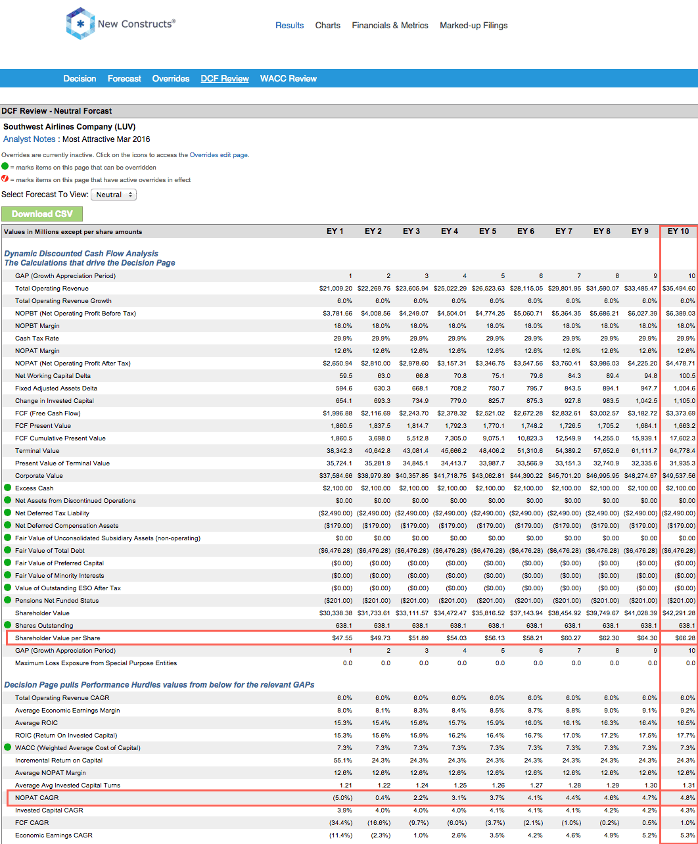698x844 pixels.
Task: Click the Decision Page Performance Hurdles section heading
Action: (x=160, y=684)
